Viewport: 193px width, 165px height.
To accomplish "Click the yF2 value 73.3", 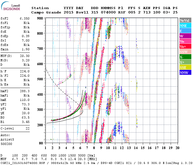I will (x=26, y=104).
